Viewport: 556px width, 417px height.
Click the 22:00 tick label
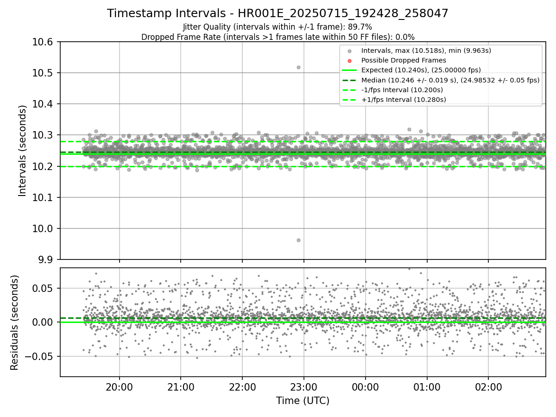[x=242, y=387]
